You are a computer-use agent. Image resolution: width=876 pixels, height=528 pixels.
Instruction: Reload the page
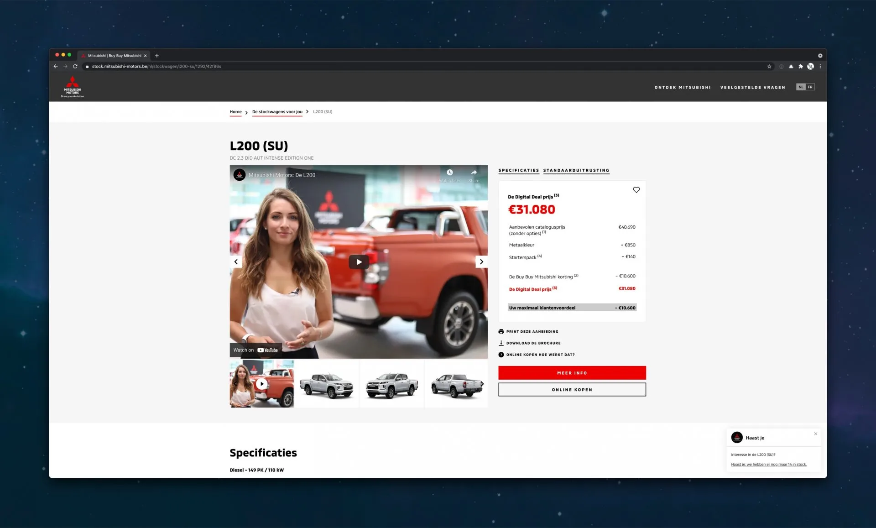(x=75, y=66)
